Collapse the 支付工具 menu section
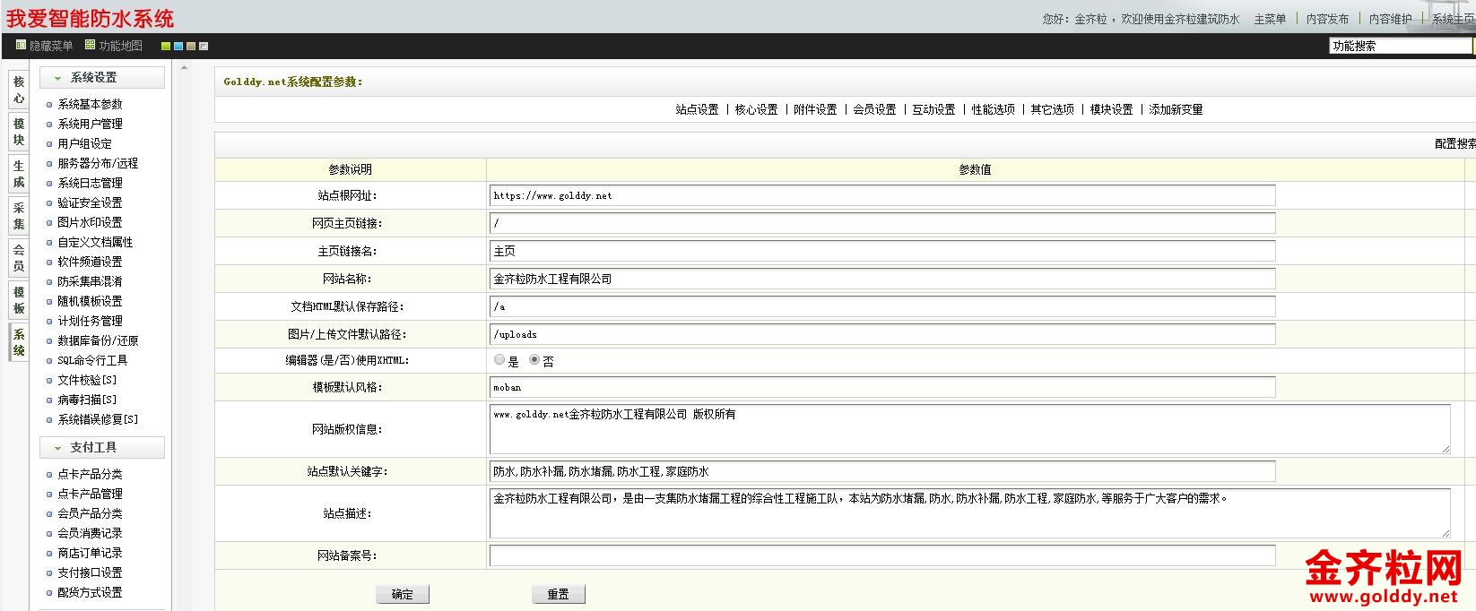The width and height of the screenshot is (1476, 611). coord(102,447)
